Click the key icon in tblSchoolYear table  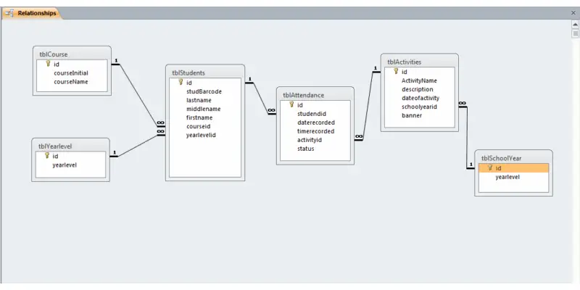(489, 168)
